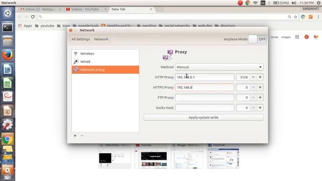Screen dimensions: 322x181
Task: Click the Chrome icon in the dock
Action: pos(8,139)
